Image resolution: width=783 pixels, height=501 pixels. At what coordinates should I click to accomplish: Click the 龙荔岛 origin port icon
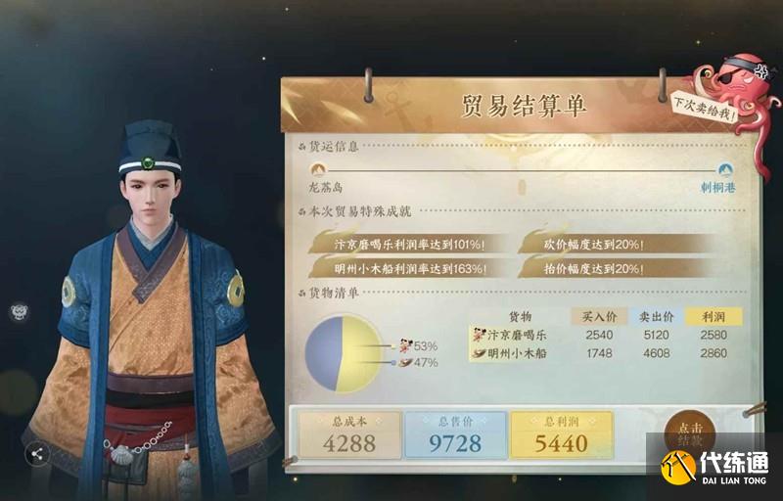[317, 170]
